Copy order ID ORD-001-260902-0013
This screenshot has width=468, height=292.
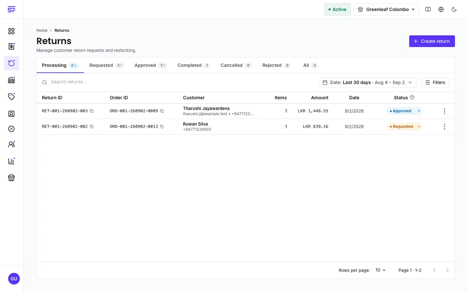pos(162,127)
